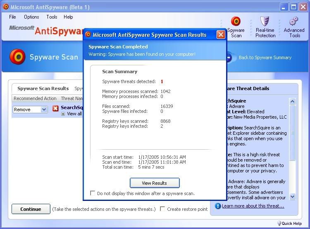Screen dimensions: 310x229
Task: Click the Files scanned value 16339
Action: coord(167,106)
